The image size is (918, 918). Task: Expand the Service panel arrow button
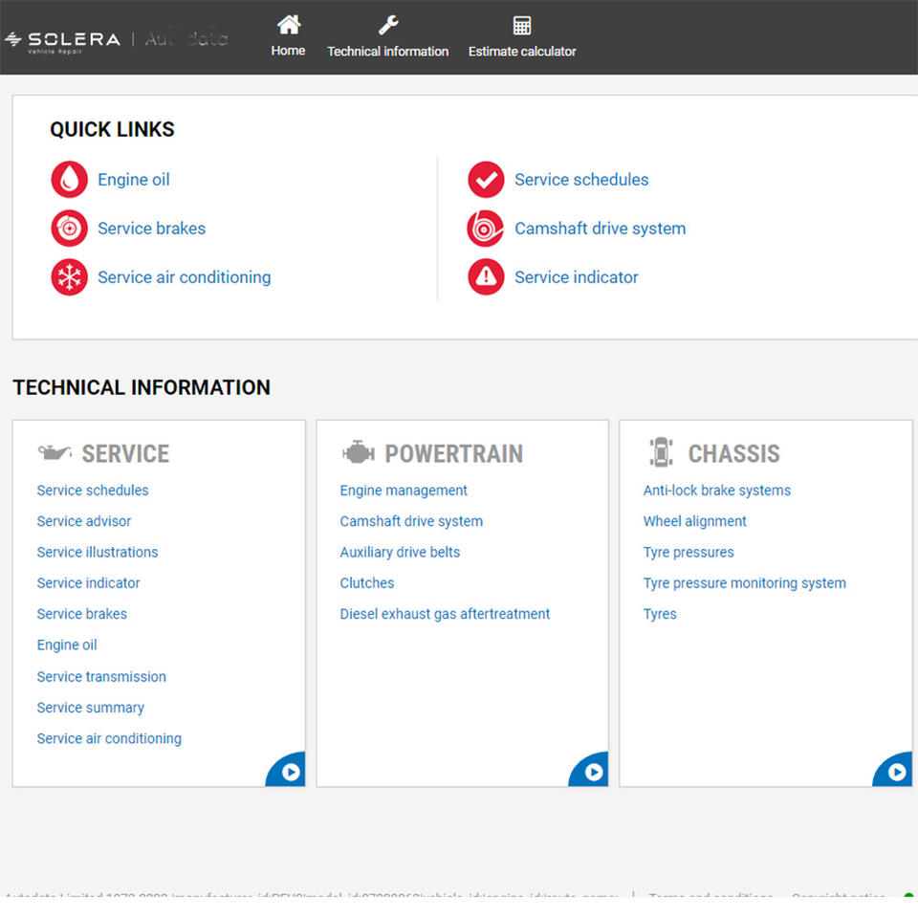(x=290, y=772)
